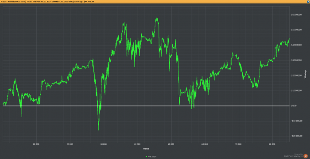Click the $40 000,00 axis label
Image resolution: width=310 pixels, height=159 pixels.
296,45
